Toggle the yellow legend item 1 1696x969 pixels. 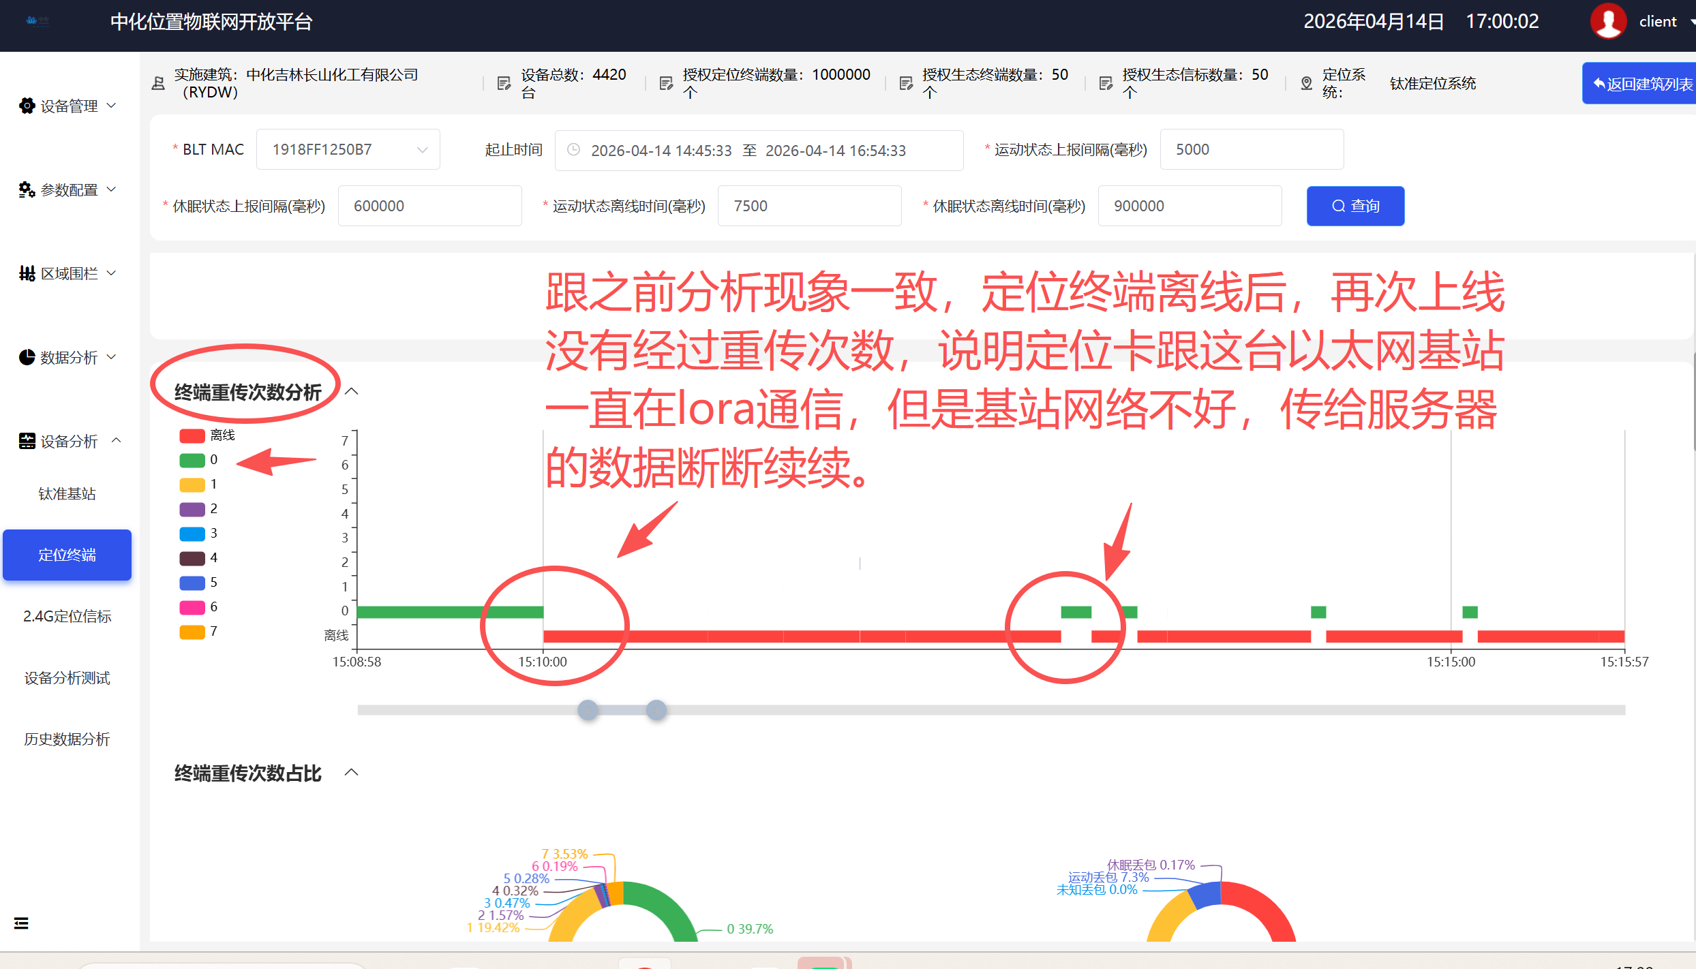tap(198, 484)
